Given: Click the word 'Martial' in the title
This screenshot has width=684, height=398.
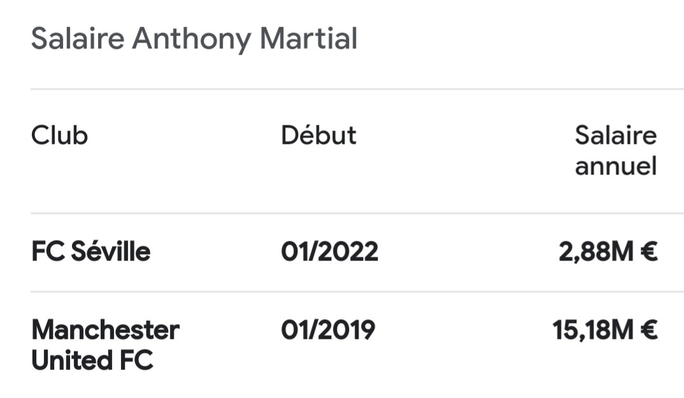Looking at the screenshot, I should (308, 38).
